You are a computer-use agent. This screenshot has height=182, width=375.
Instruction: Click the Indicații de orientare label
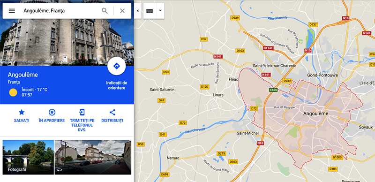click(x=117, y=85)
